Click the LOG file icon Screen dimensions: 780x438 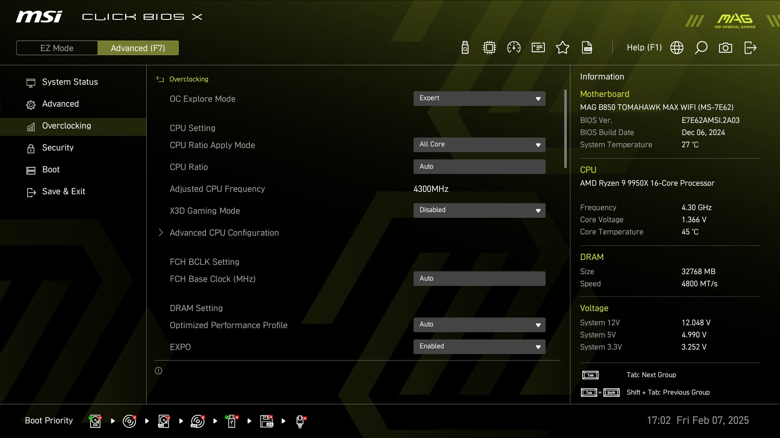[x=587, y=48]
